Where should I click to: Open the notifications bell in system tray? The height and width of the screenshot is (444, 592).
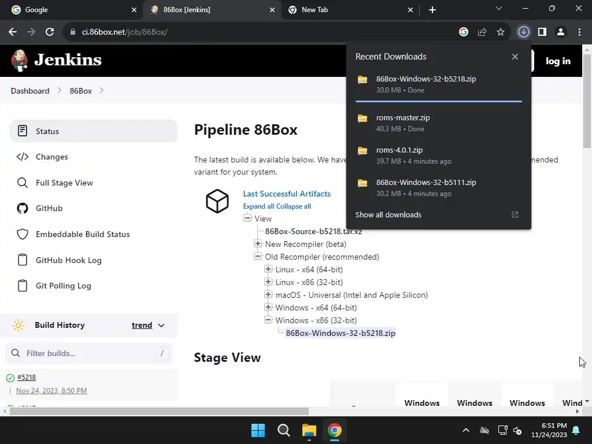pyautogui.click(x=576, y=430)
